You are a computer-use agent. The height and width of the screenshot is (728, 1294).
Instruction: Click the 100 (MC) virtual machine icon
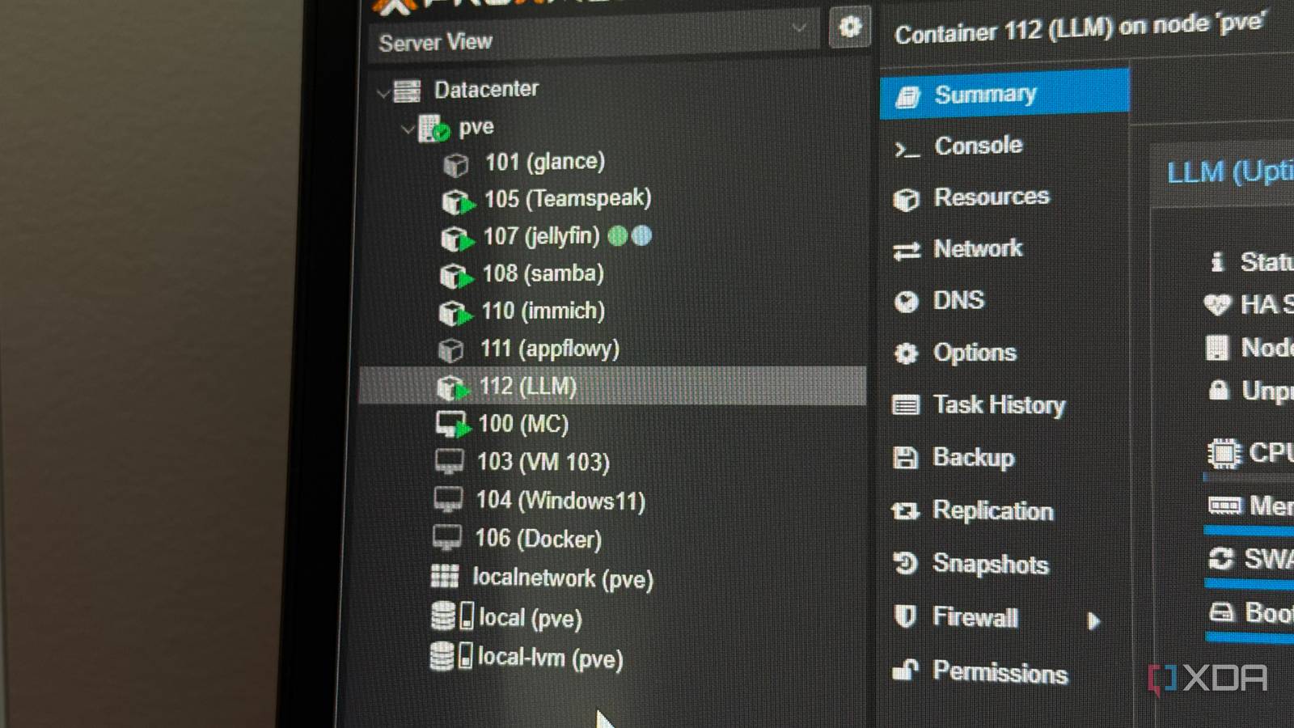click(451, 425)
